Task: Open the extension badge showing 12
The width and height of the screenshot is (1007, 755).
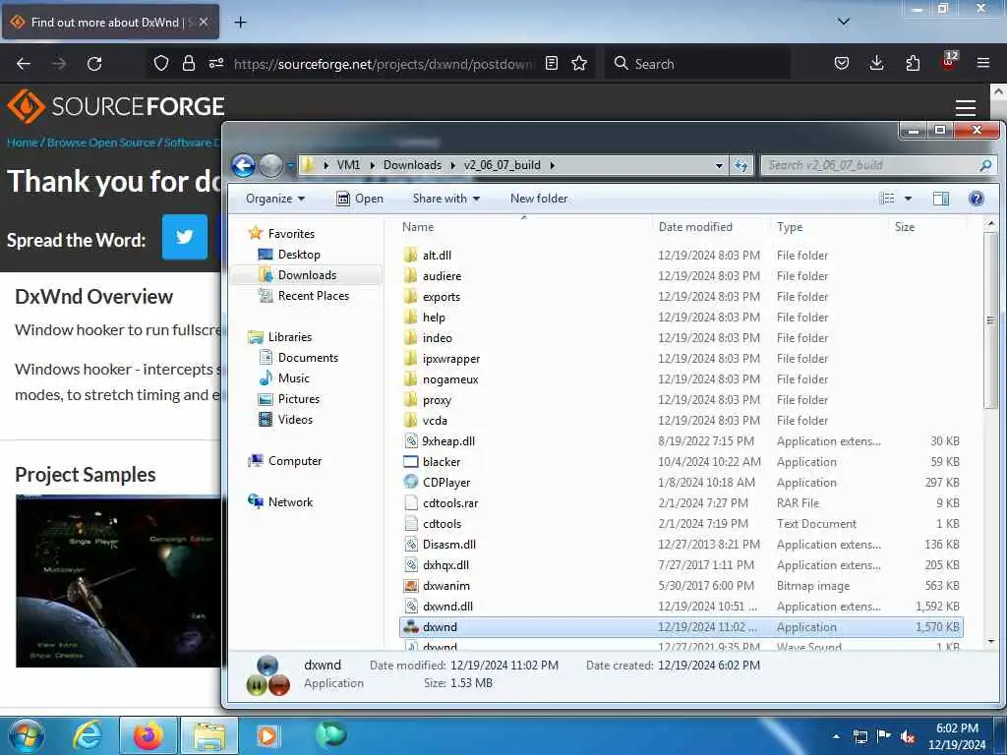Action: (x=949, y=60)
